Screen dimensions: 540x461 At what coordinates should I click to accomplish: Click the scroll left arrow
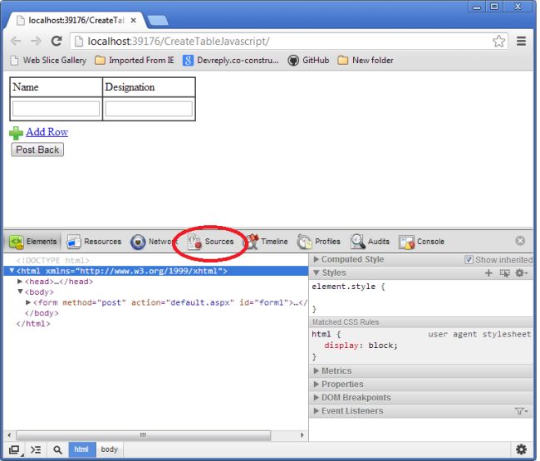pyautogui.click(x=9, y=435)
